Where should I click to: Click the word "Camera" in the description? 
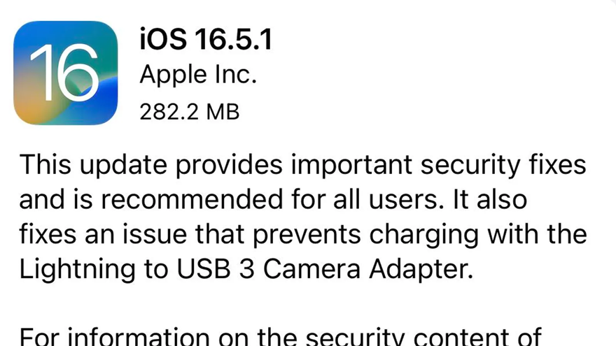click(312, 269)
